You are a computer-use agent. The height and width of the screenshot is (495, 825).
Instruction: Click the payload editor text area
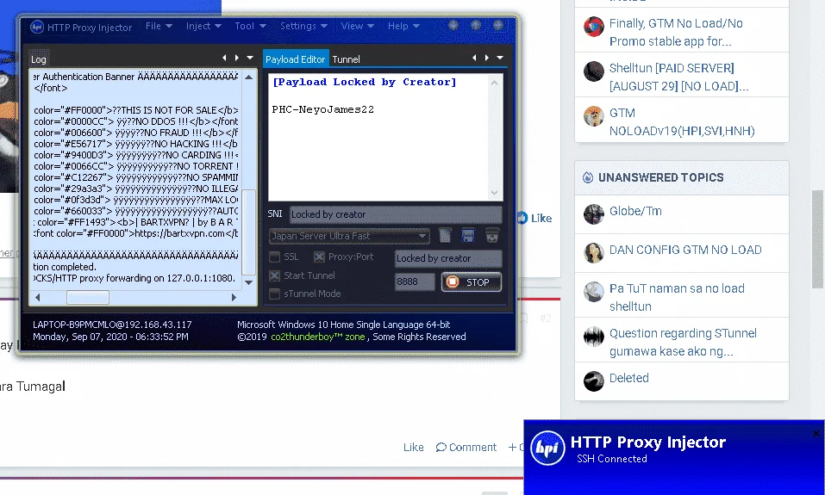point(378,137)
